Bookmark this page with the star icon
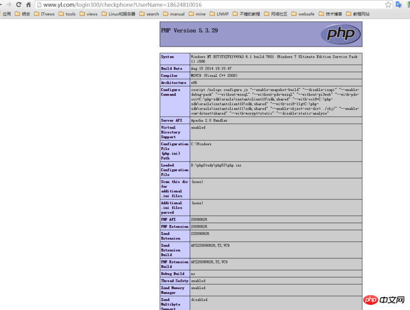410x310 pixels. (x=388, y=5)
